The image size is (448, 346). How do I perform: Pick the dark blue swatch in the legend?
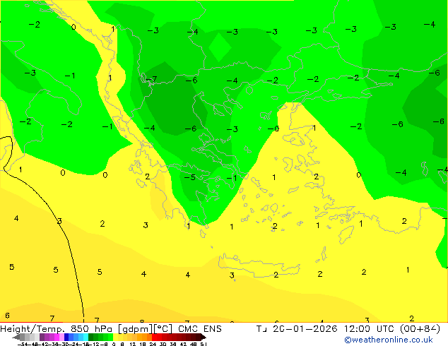(x=66, y=337)
